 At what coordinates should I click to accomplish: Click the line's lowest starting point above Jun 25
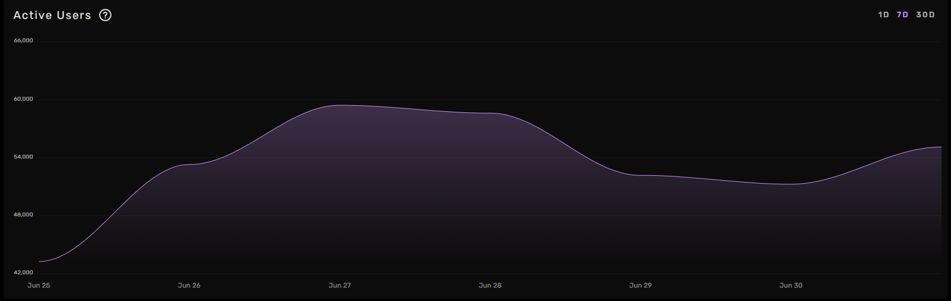[40, 261]
